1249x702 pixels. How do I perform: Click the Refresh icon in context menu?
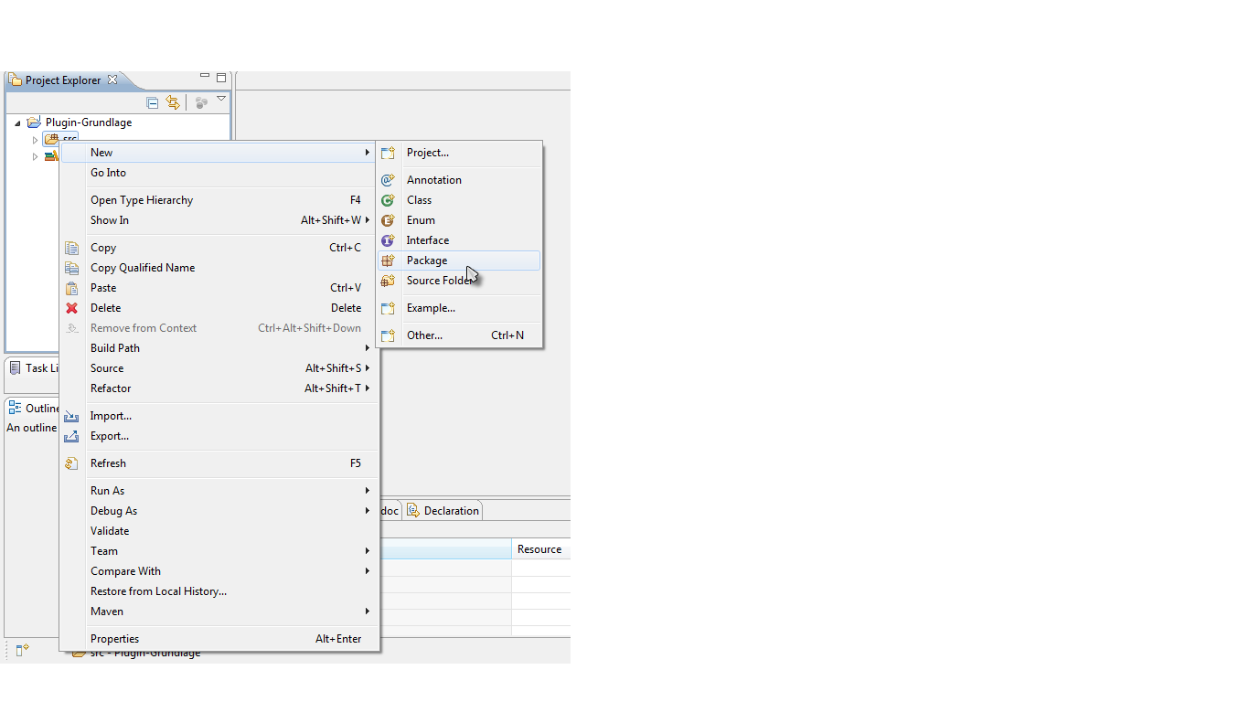[x=71, y=463]
